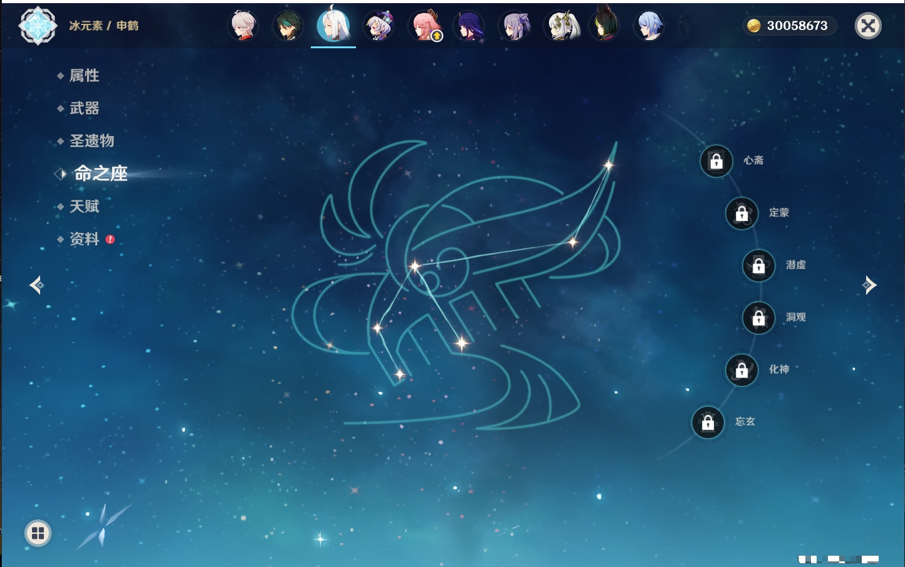This screenshot has width=905, height=567.
Task: Go to previous character with left arrow
Action: click(36, 285)
